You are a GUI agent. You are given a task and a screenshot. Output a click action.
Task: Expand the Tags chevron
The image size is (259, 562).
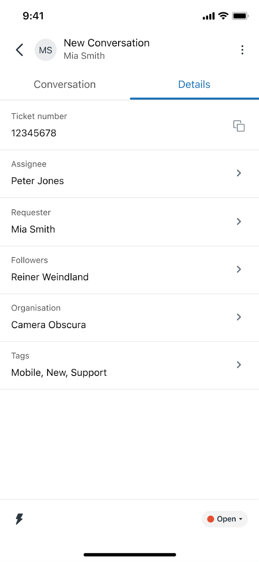tap(239, 365)
